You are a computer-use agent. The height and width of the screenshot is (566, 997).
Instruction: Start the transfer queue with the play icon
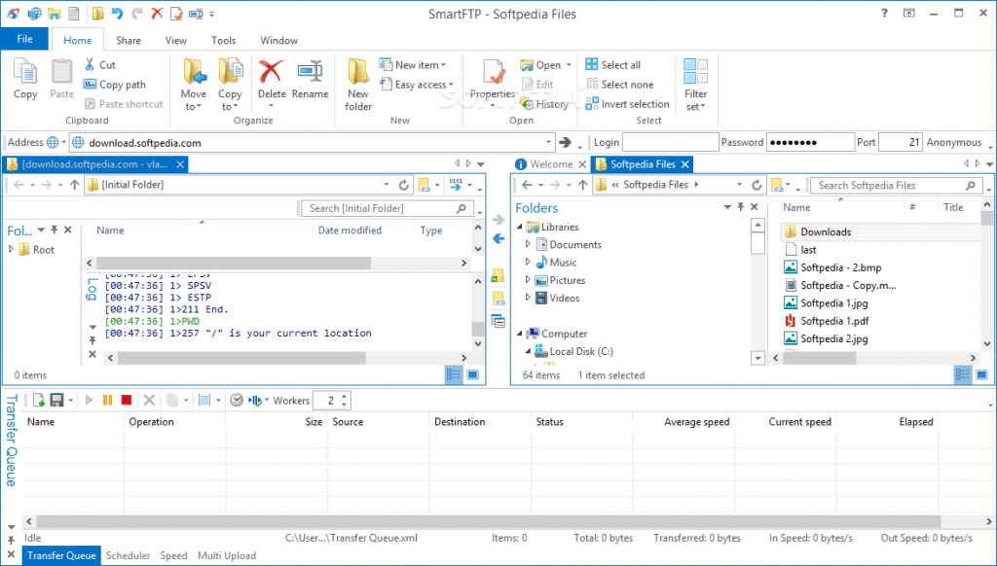click(90, 399)
